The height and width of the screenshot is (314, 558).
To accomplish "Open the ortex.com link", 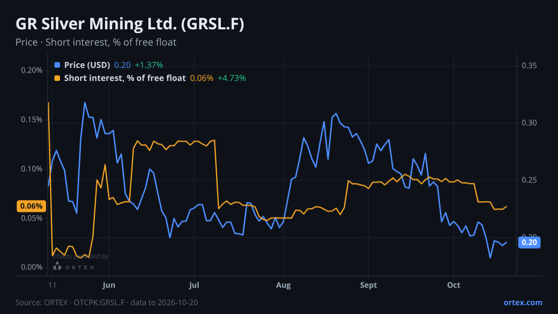I will click(x=523, y=302).
